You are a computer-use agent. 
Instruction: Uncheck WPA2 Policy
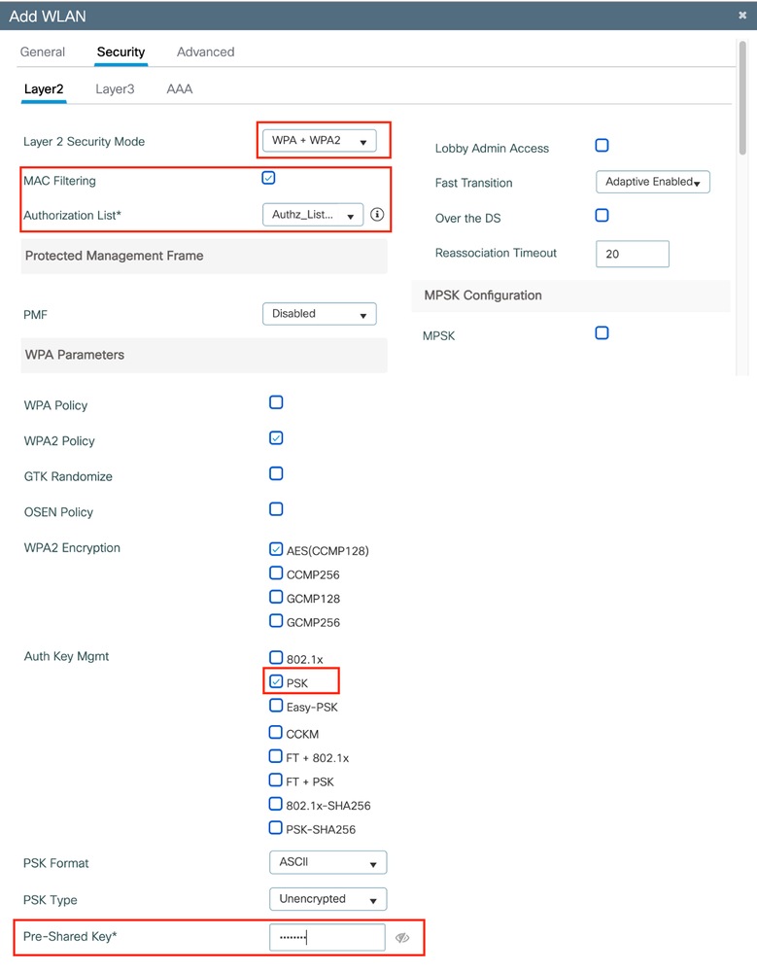click(275, 437)
